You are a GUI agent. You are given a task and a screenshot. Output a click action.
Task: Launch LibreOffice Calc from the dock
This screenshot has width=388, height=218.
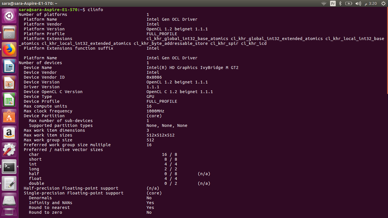tap(9, 100)
